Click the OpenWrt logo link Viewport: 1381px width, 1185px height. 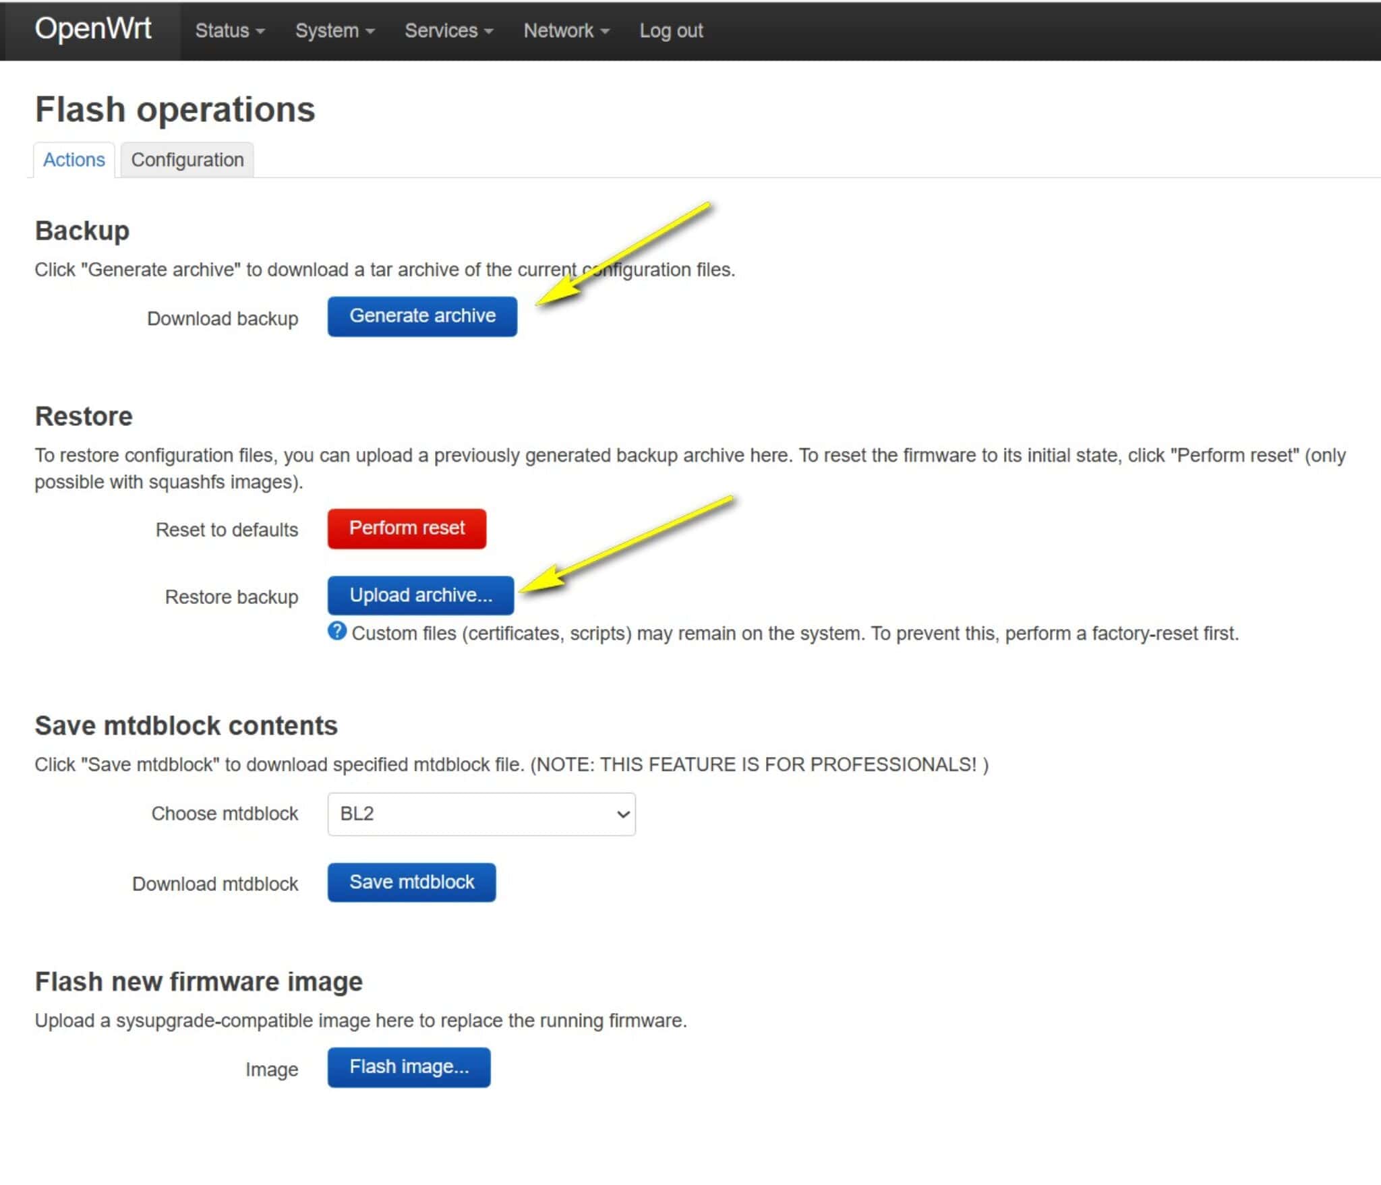92,30
